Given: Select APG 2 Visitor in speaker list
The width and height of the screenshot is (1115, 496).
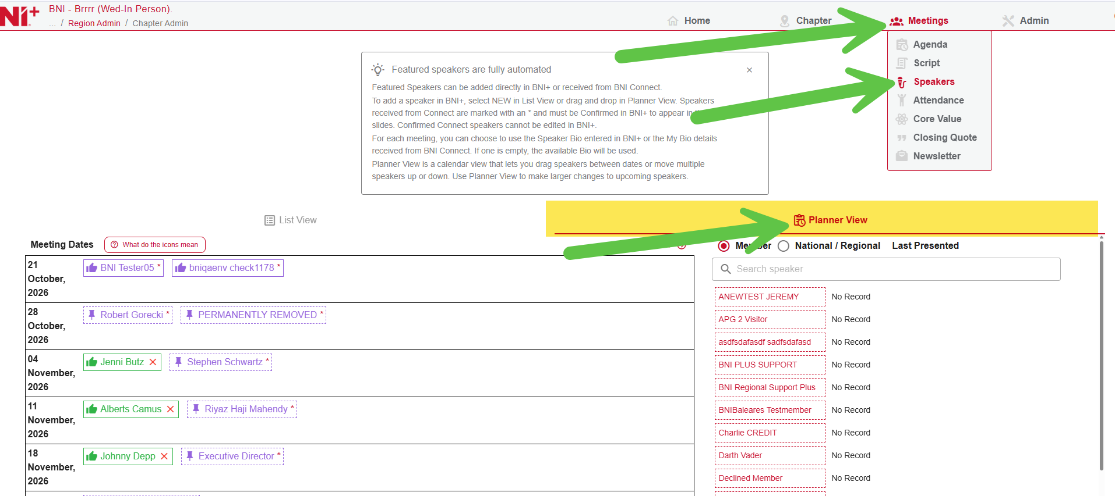Looking at the screenshot, I should pyautogui.click(x=770, y=319).
